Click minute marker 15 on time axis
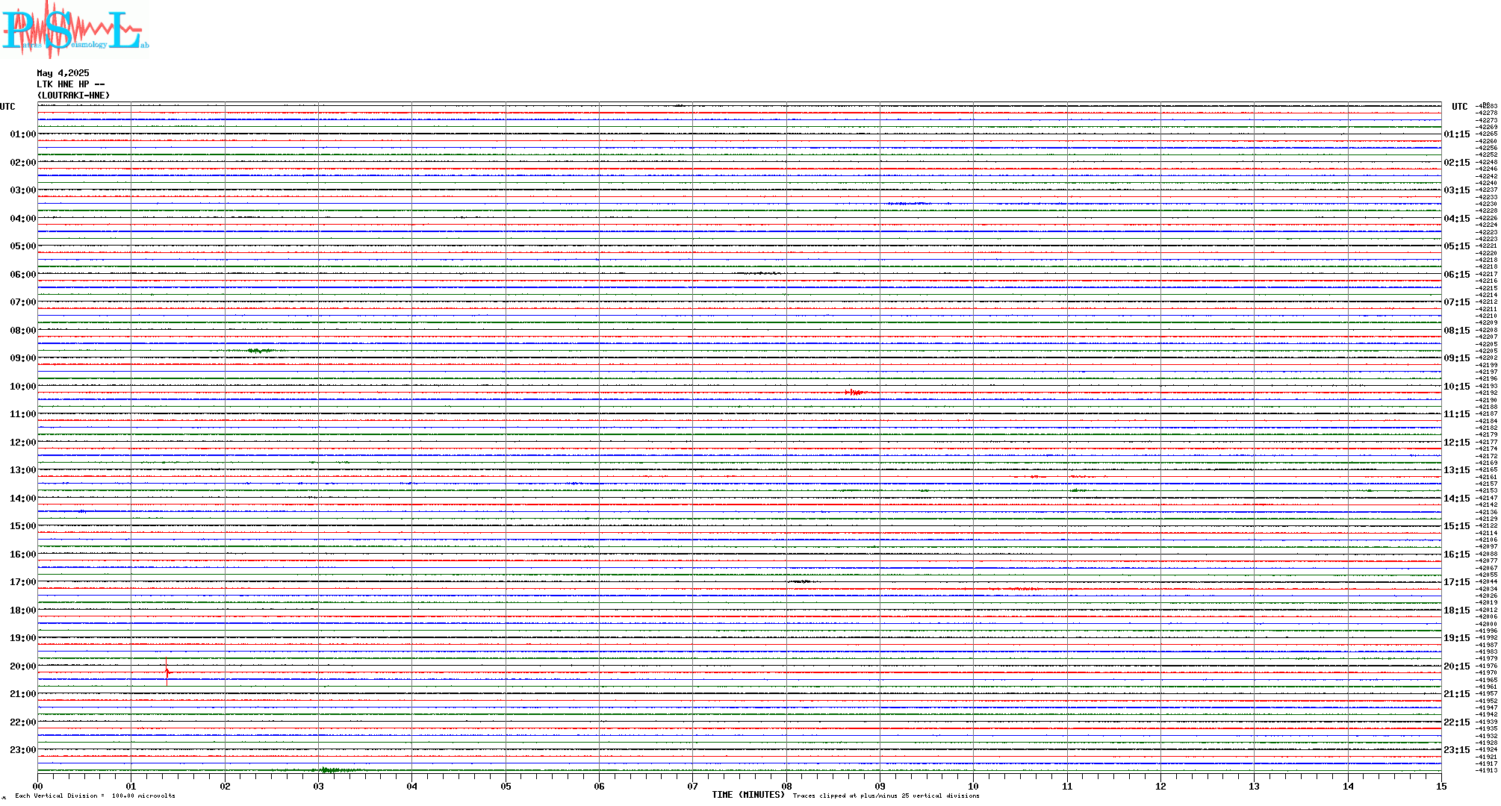Image resolution: width=1501 pixels, height=806 pixels. (x=1441, y=786)
